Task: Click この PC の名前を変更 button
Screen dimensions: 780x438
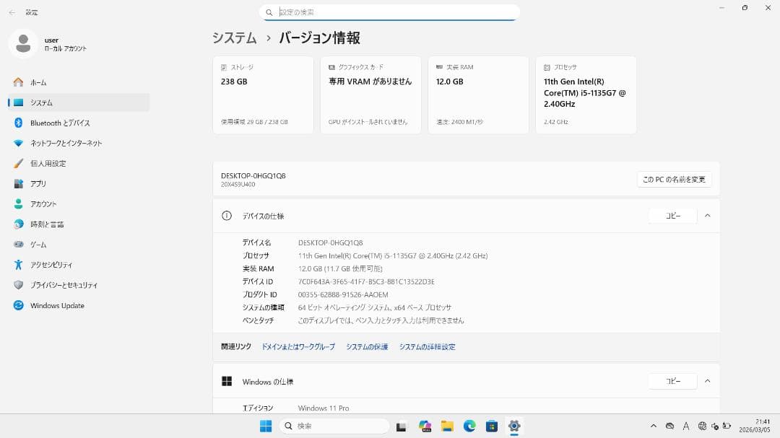Action: (x=674, y=180)
